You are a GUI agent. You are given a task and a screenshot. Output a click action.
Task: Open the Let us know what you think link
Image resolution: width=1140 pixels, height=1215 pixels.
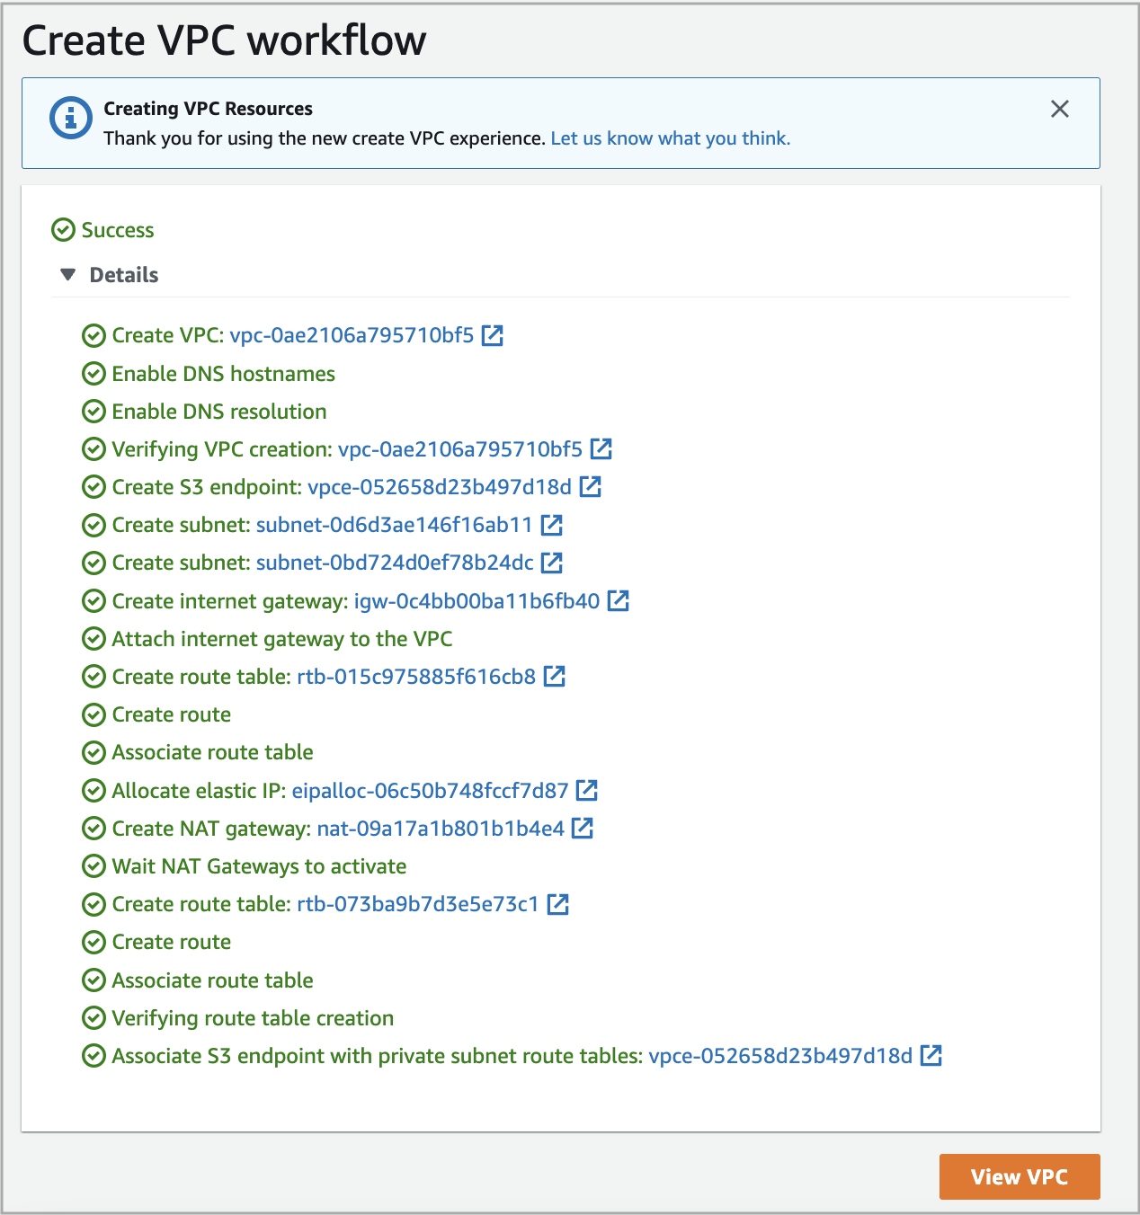pos(669,137)
